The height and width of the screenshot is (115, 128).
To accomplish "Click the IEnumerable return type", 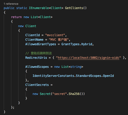I will point(39,8).
